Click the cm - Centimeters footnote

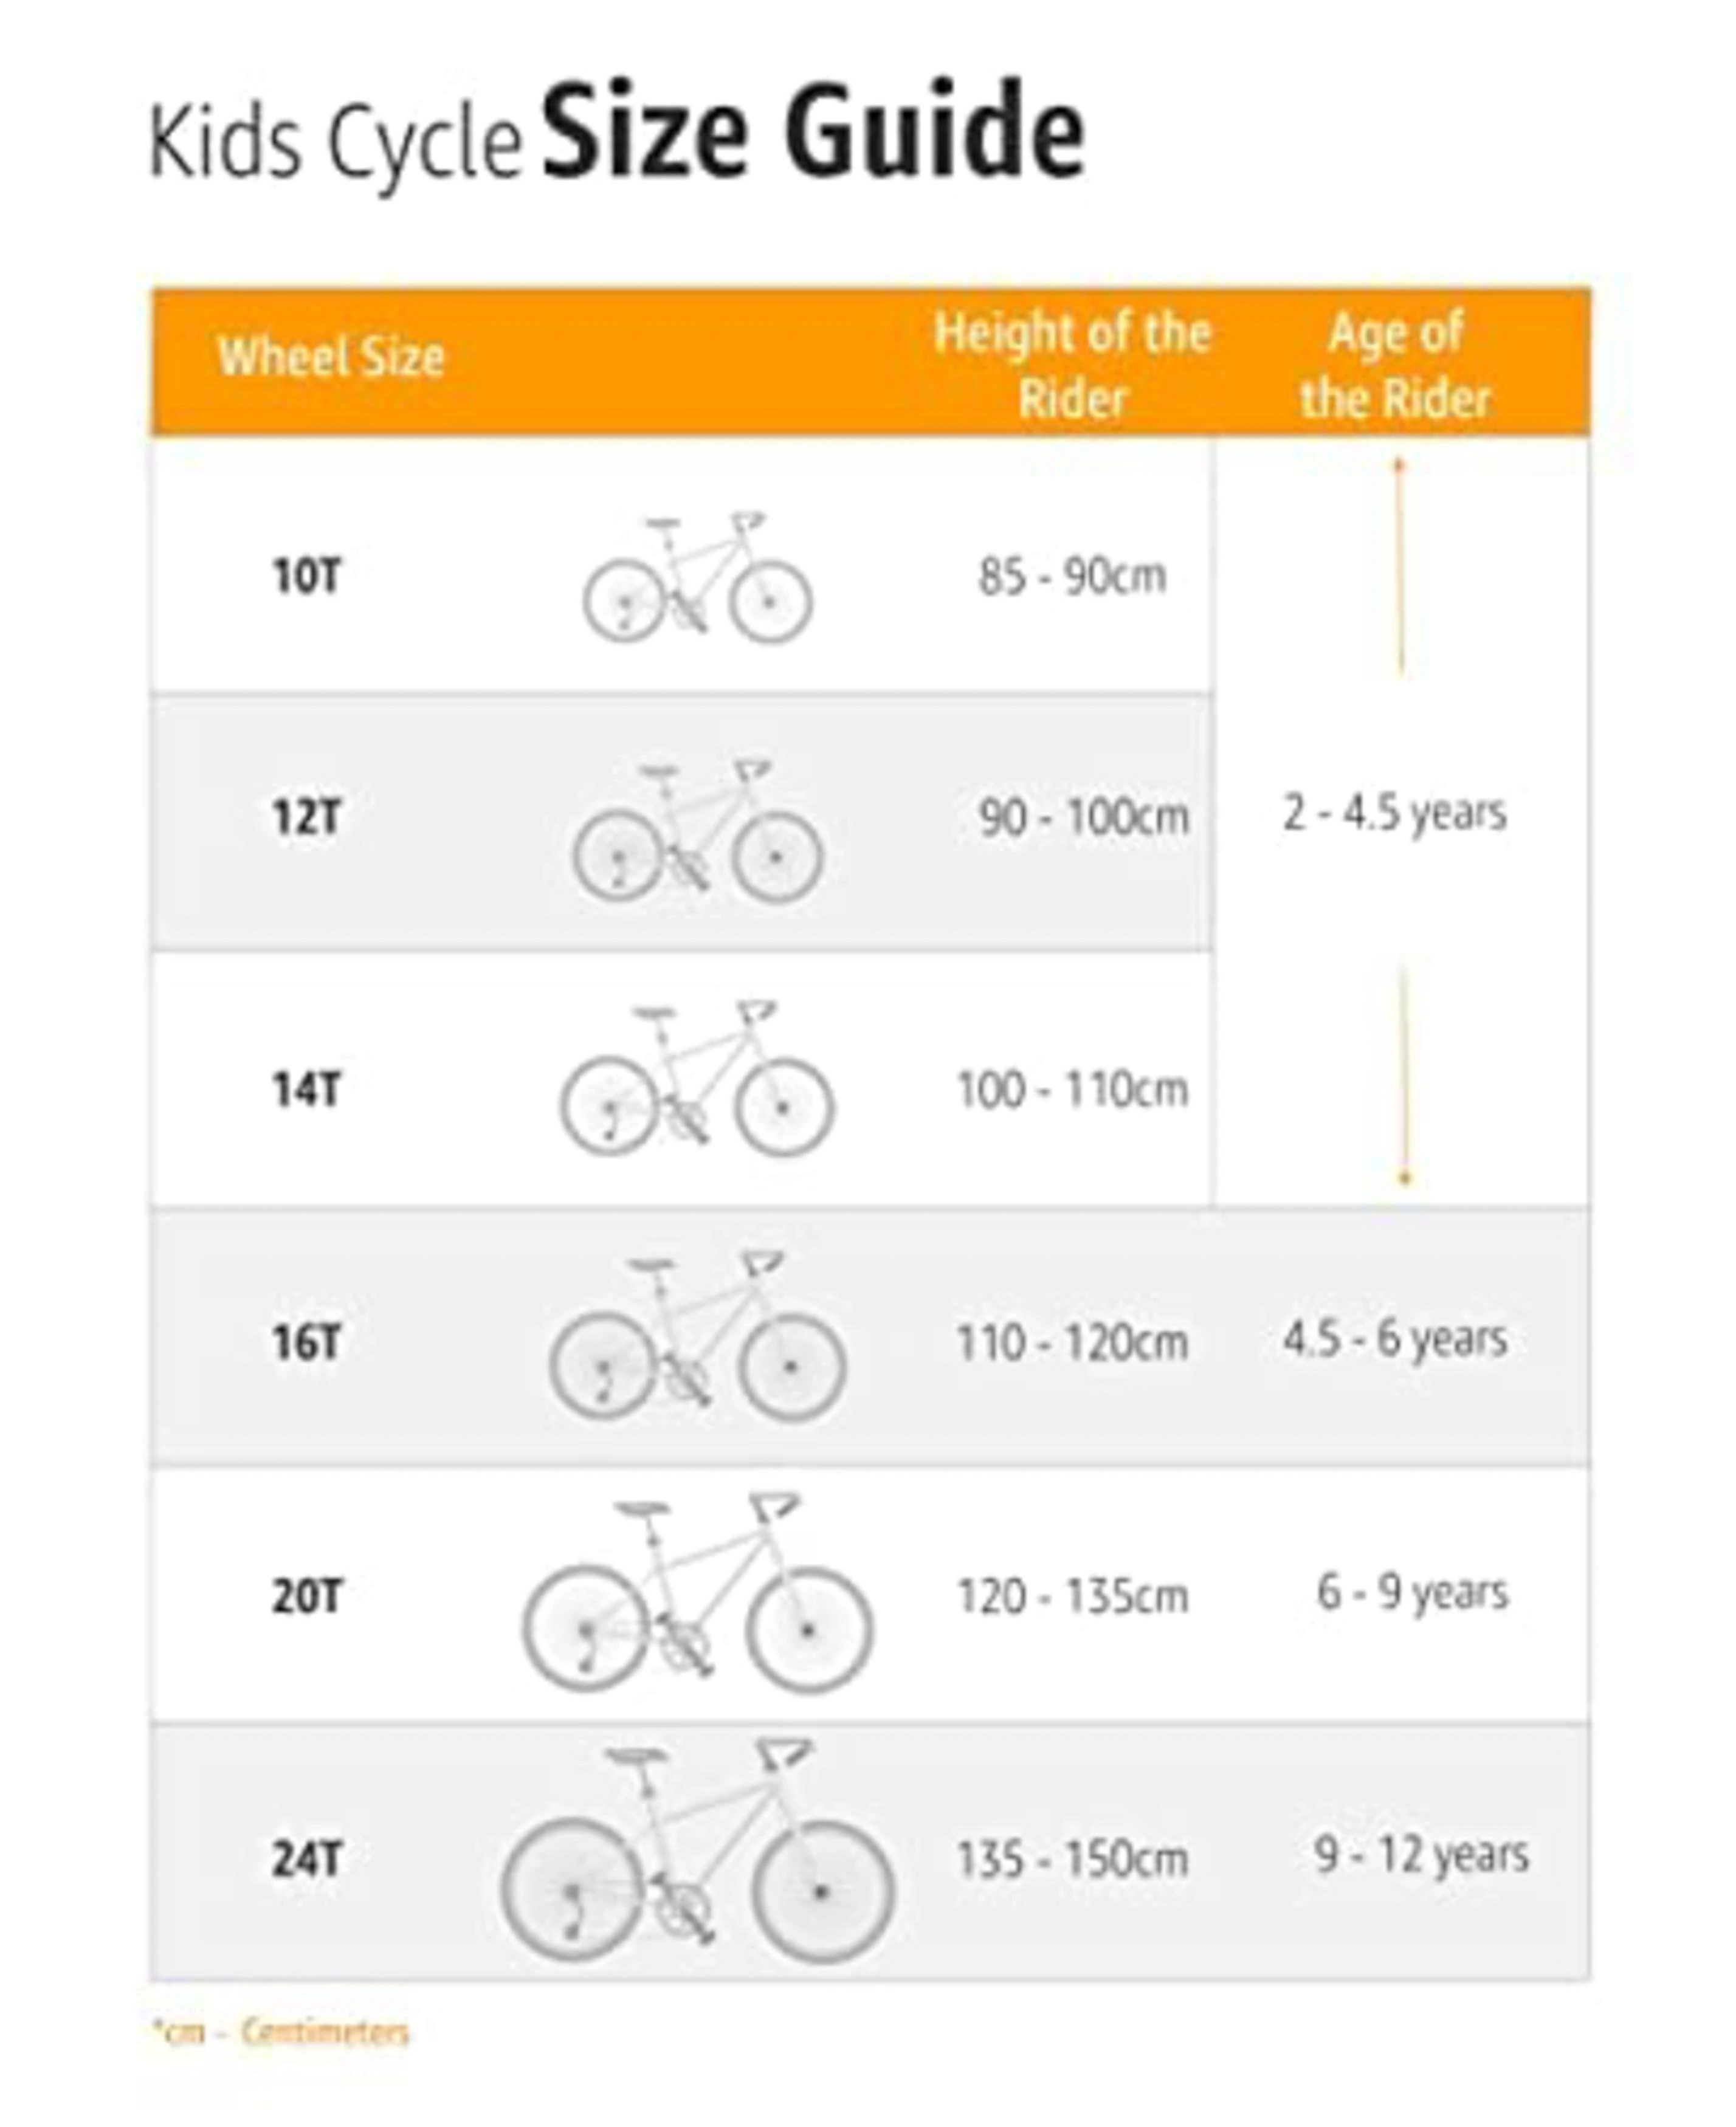click(281, 2032)
